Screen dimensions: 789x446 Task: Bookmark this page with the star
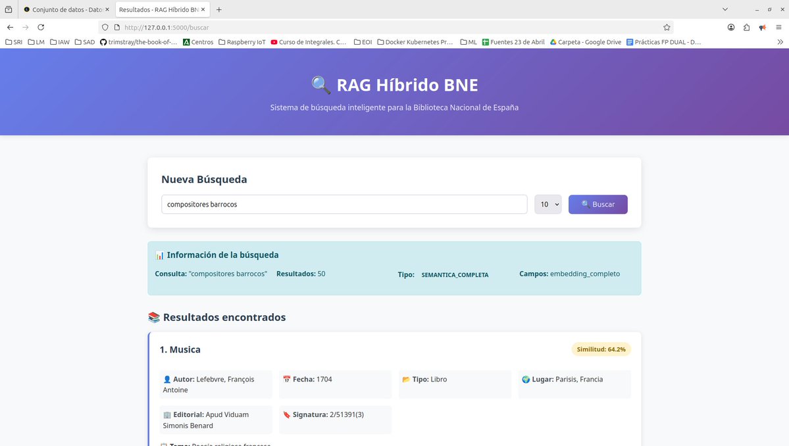pos(667,27)
